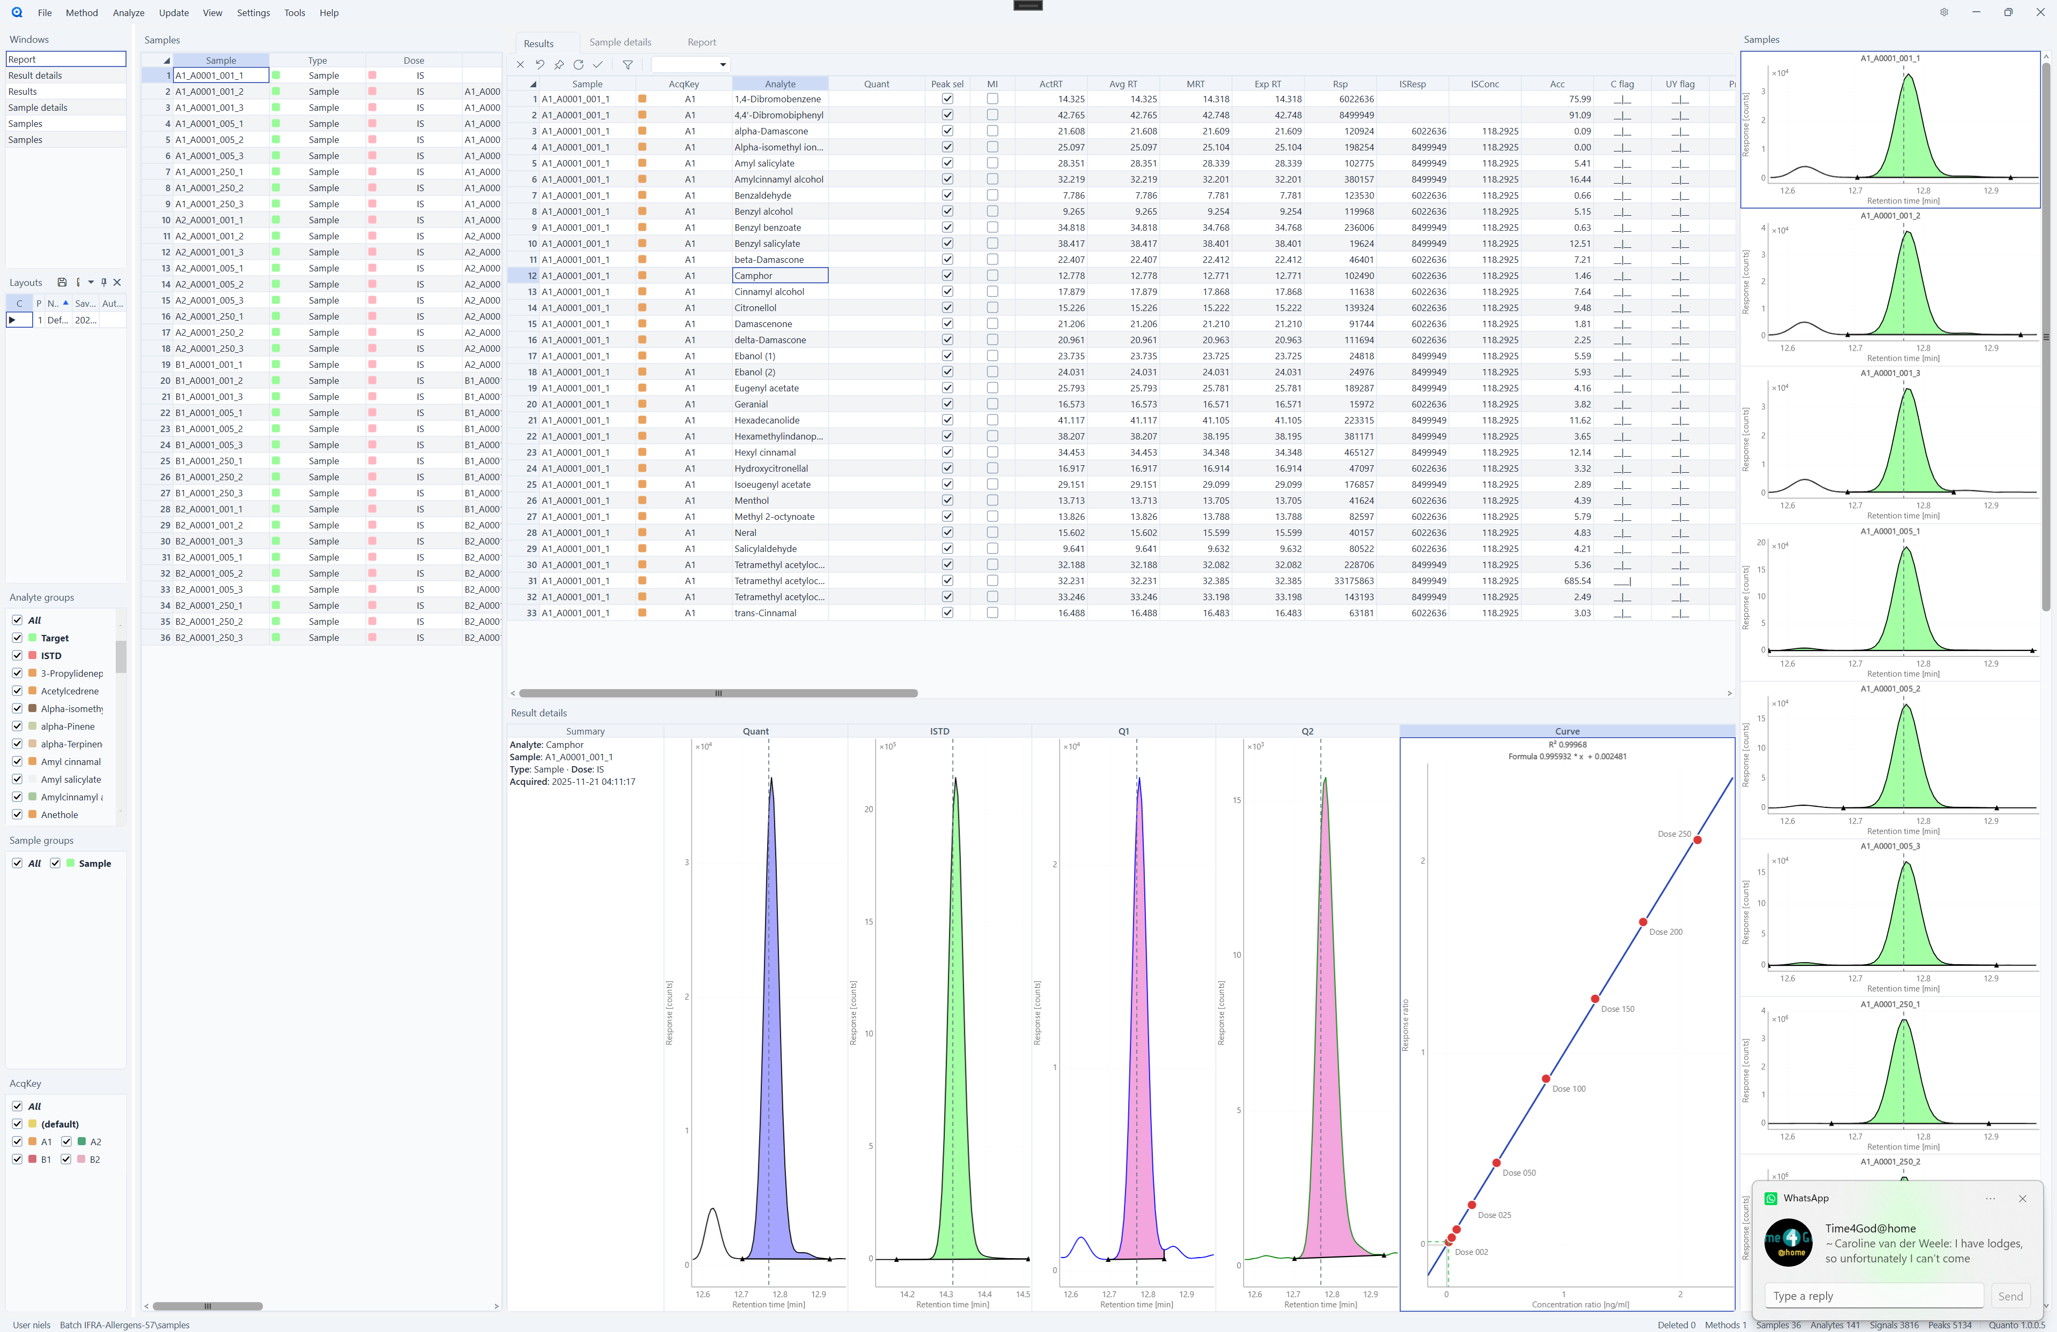The height and width of the screenshot is (1332, 2057).
Task: Click the A1_A0001_005_1 chromatogram thumbnail
Action: pos(1889,601)
